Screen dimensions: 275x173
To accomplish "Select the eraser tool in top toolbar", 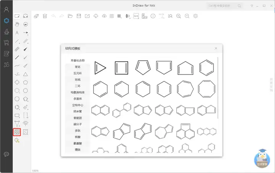I will (36, 16).
